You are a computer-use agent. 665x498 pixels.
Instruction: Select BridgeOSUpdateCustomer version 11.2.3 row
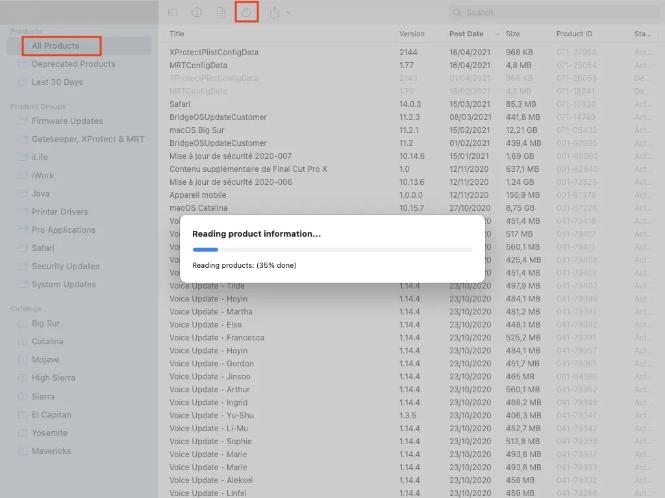411,117
